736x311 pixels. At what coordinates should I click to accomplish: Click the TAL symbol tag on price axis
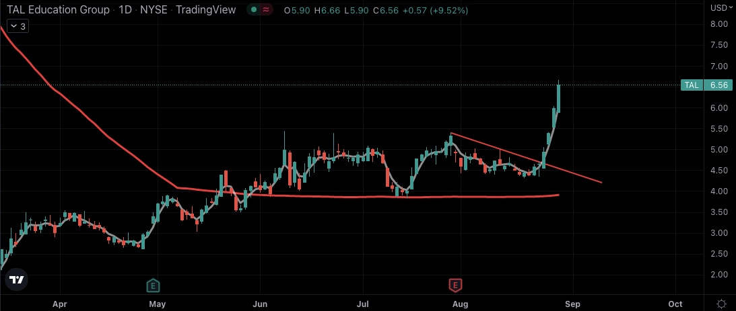pyautogui.click(x=692, y=85)
